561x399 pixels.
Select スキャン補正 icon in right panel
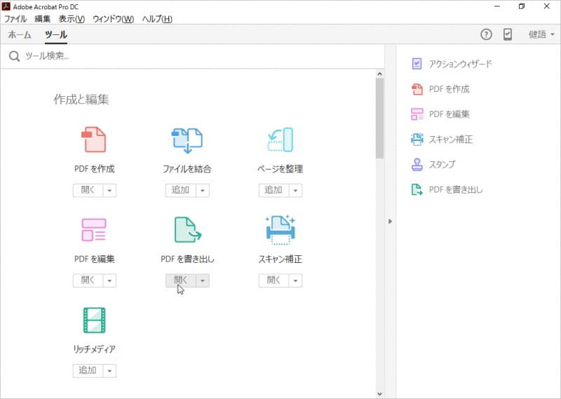[x=417, y=140]
